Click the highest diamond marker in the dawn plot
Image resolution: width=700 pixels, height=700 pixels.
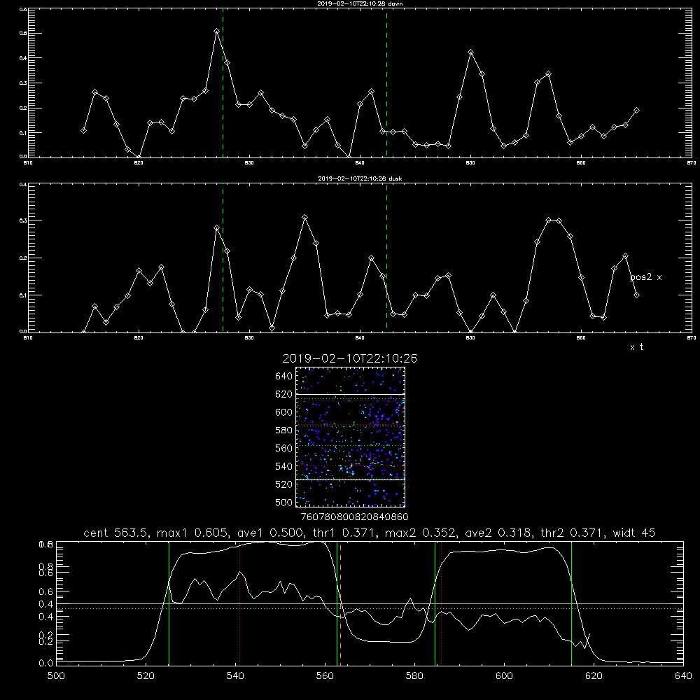click(x=216, y=31)
